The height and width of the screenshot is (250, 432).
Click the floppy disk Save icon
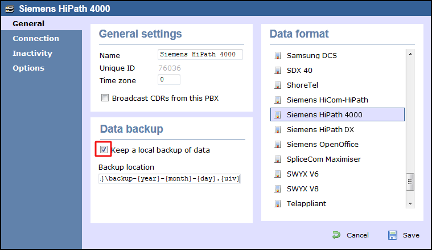tap(393, 235)
